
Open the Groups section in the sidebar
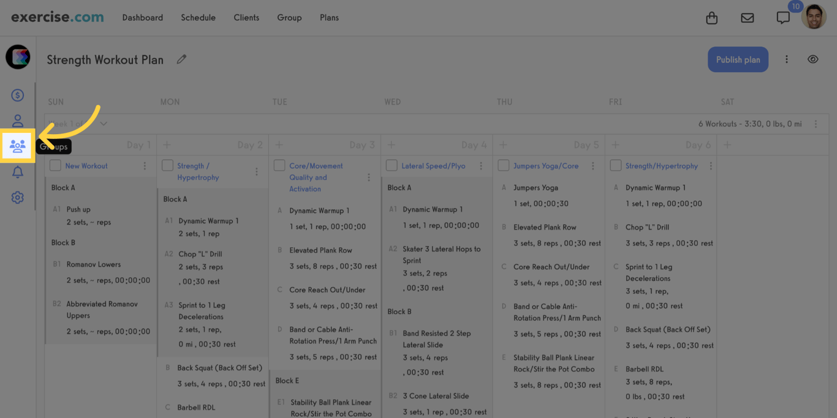17,146
